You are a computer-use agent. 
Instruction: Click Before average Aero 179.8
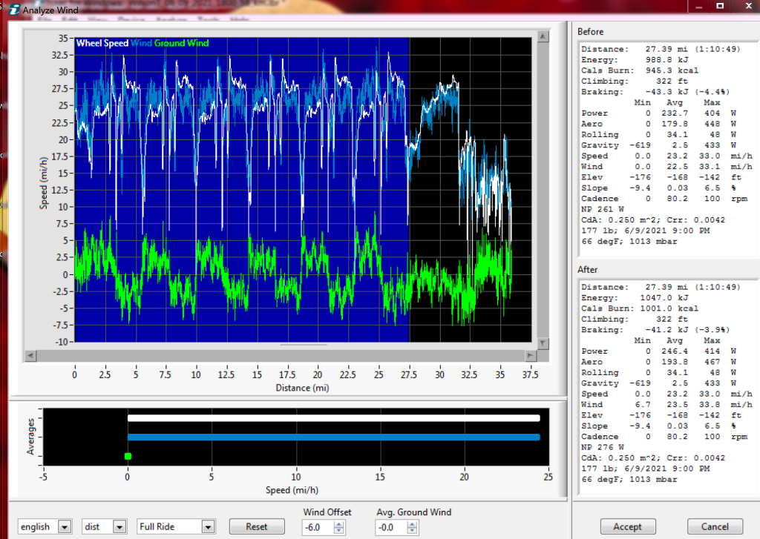(674, 124)
